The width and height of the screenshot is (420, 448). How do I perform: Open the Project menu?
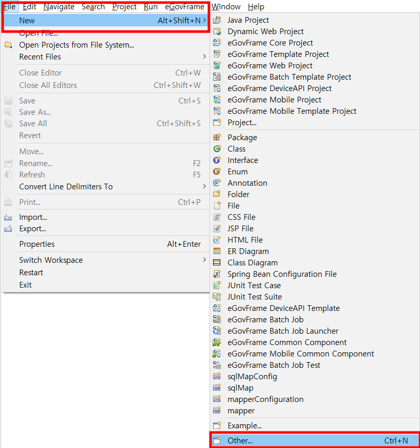tap(124, 7)
